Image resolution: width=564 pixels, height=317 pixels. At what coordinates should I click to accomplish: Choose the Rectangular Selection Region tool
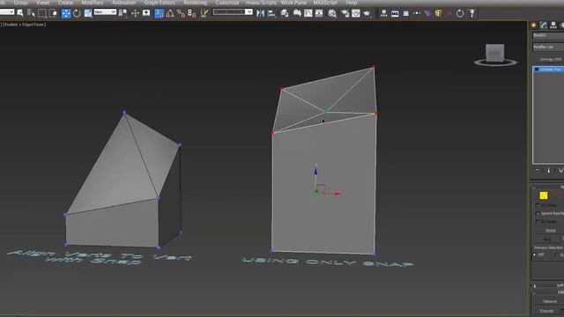coord(42,13)
